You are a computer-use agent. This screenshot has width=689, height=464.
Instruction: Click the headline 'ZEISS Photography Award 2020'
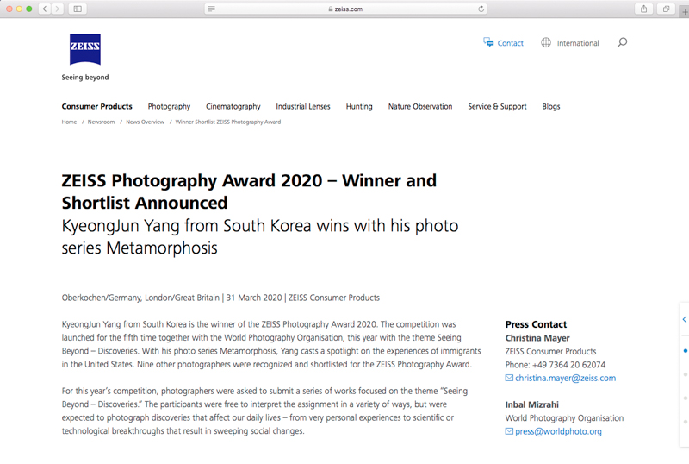(x=192, y=181)
